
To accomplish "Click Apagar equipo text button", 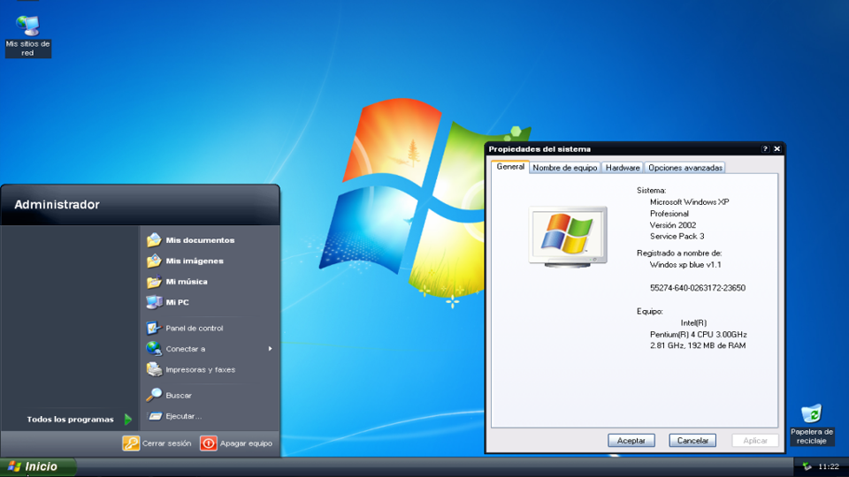I will 246,443.
